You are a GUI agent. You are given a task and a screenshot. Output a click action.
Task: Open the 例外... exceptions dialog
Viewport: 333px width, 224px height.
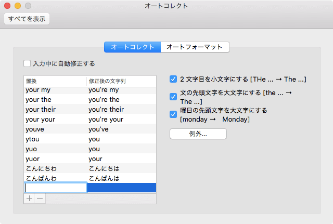[198, 134]
